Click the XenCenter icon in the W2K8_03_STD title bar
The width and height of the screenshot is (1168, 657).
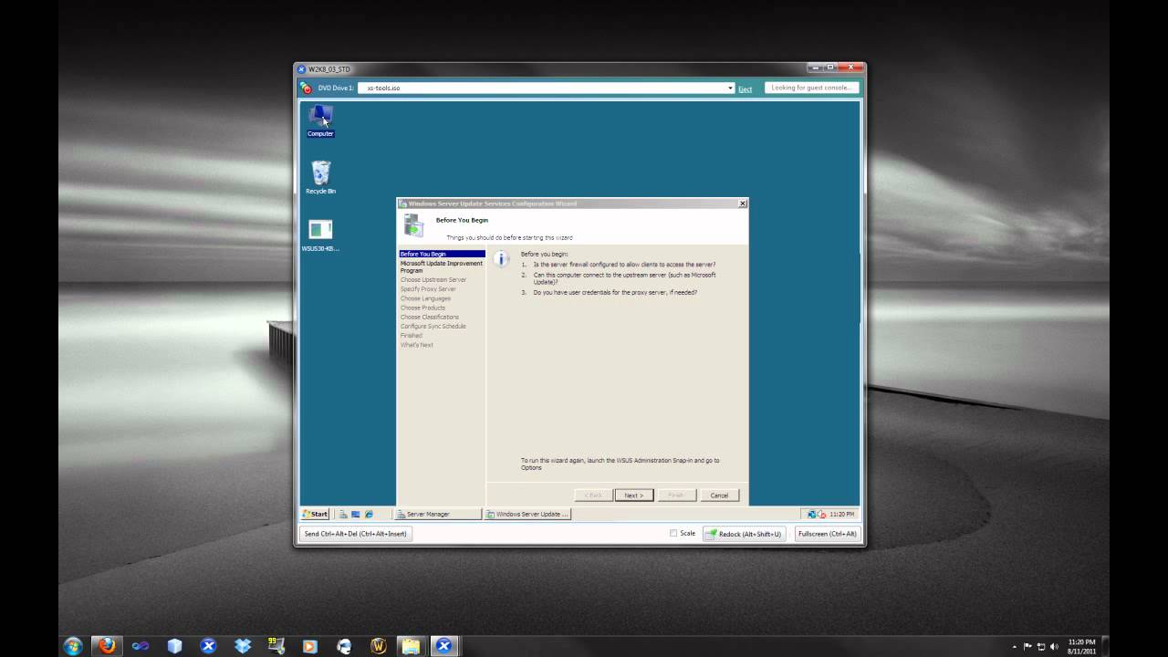click(301, 69)
